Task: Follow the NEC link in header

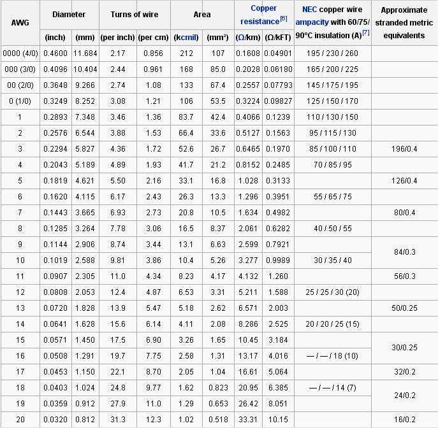Action: 309,10
